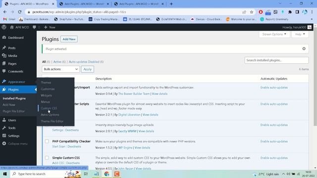Image resolution: width=317 pixels, height=178 pixels.
Task: Open a new browser tab
Action: 171,4
